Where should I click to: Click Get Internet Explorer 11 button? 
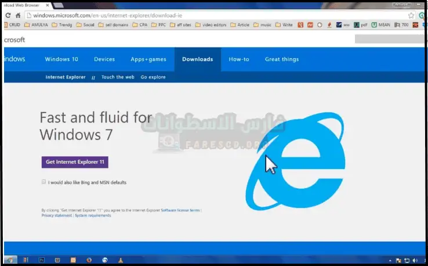75,162
